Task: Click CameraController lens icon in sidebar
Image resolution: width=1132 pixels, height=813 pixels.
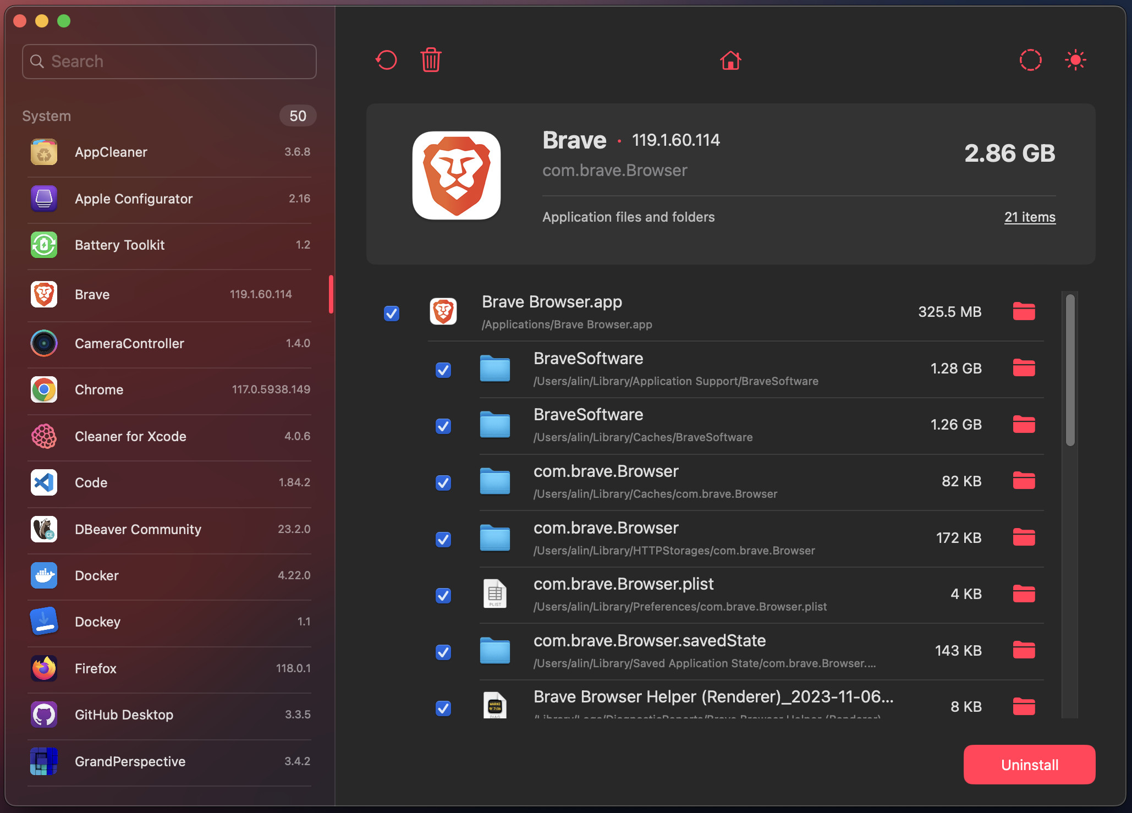Action: click(44, 343)
